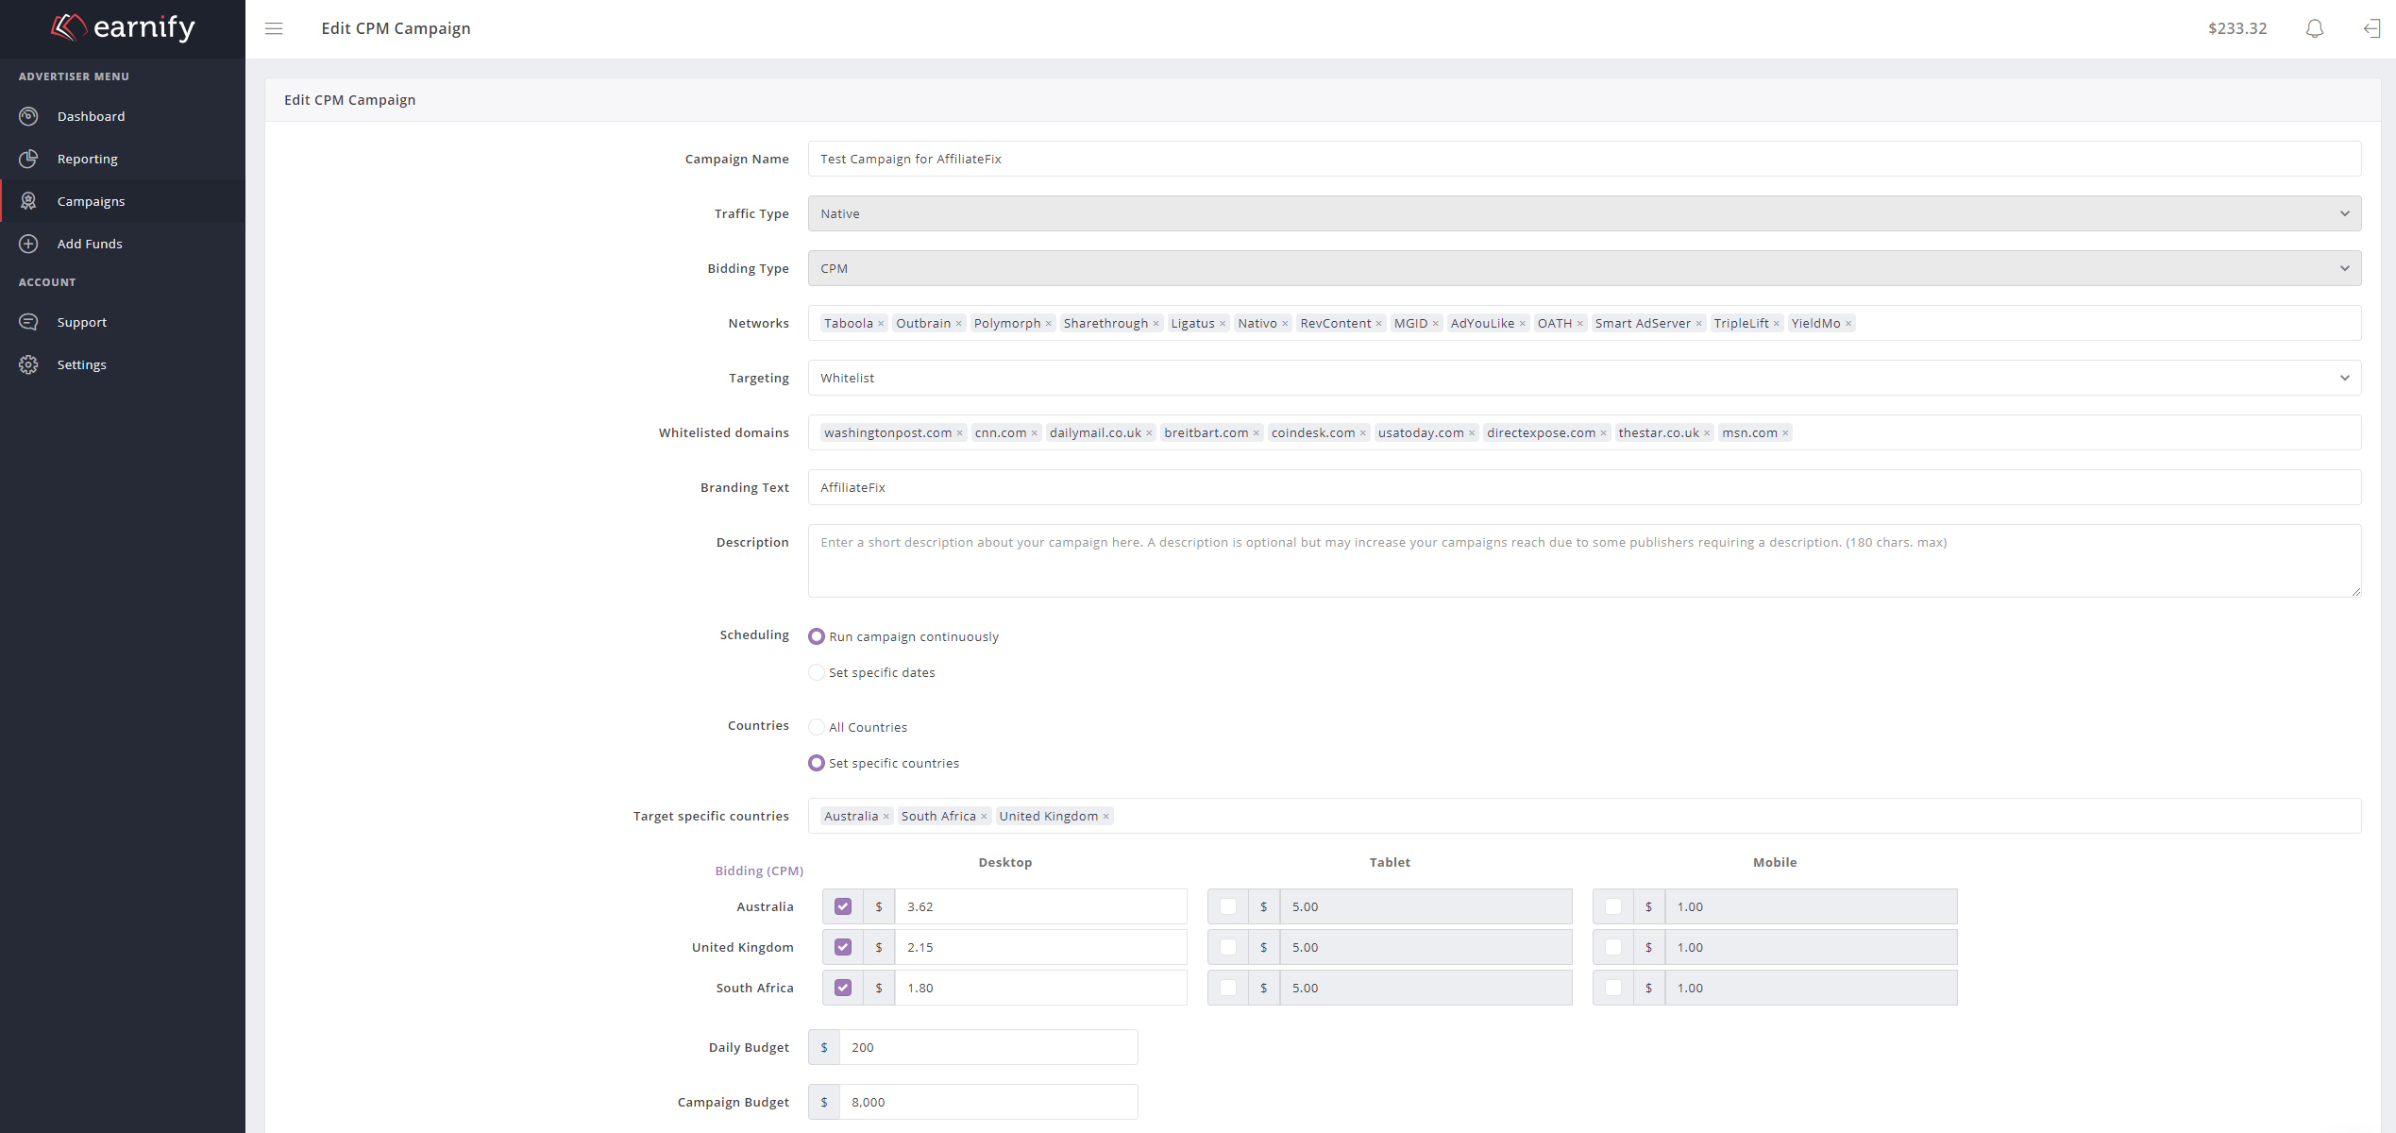Remove TripleLift network tag
The image size is (2396, 1133).
[1776, 324]
